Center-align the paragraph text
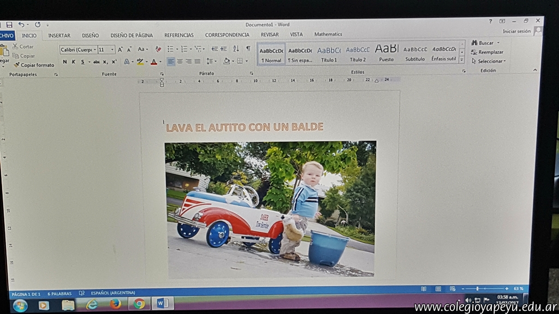Image resolution: width=559 pixels, height=314 pixels. (180, 62)
